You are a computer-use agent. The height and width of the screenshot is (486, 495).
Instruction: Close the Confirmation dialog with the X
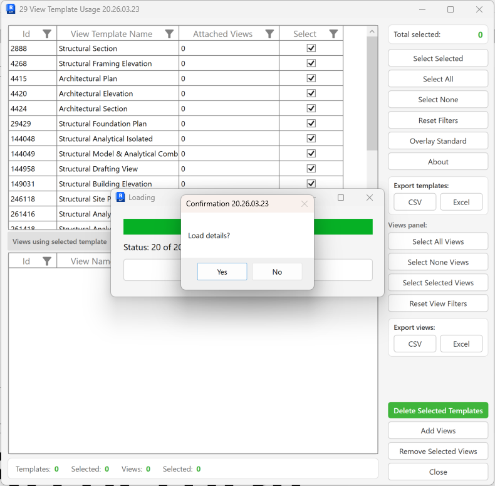(305, 204)
